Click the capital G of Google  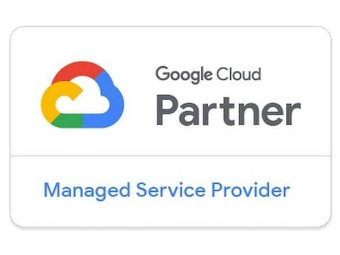point(163,73)
